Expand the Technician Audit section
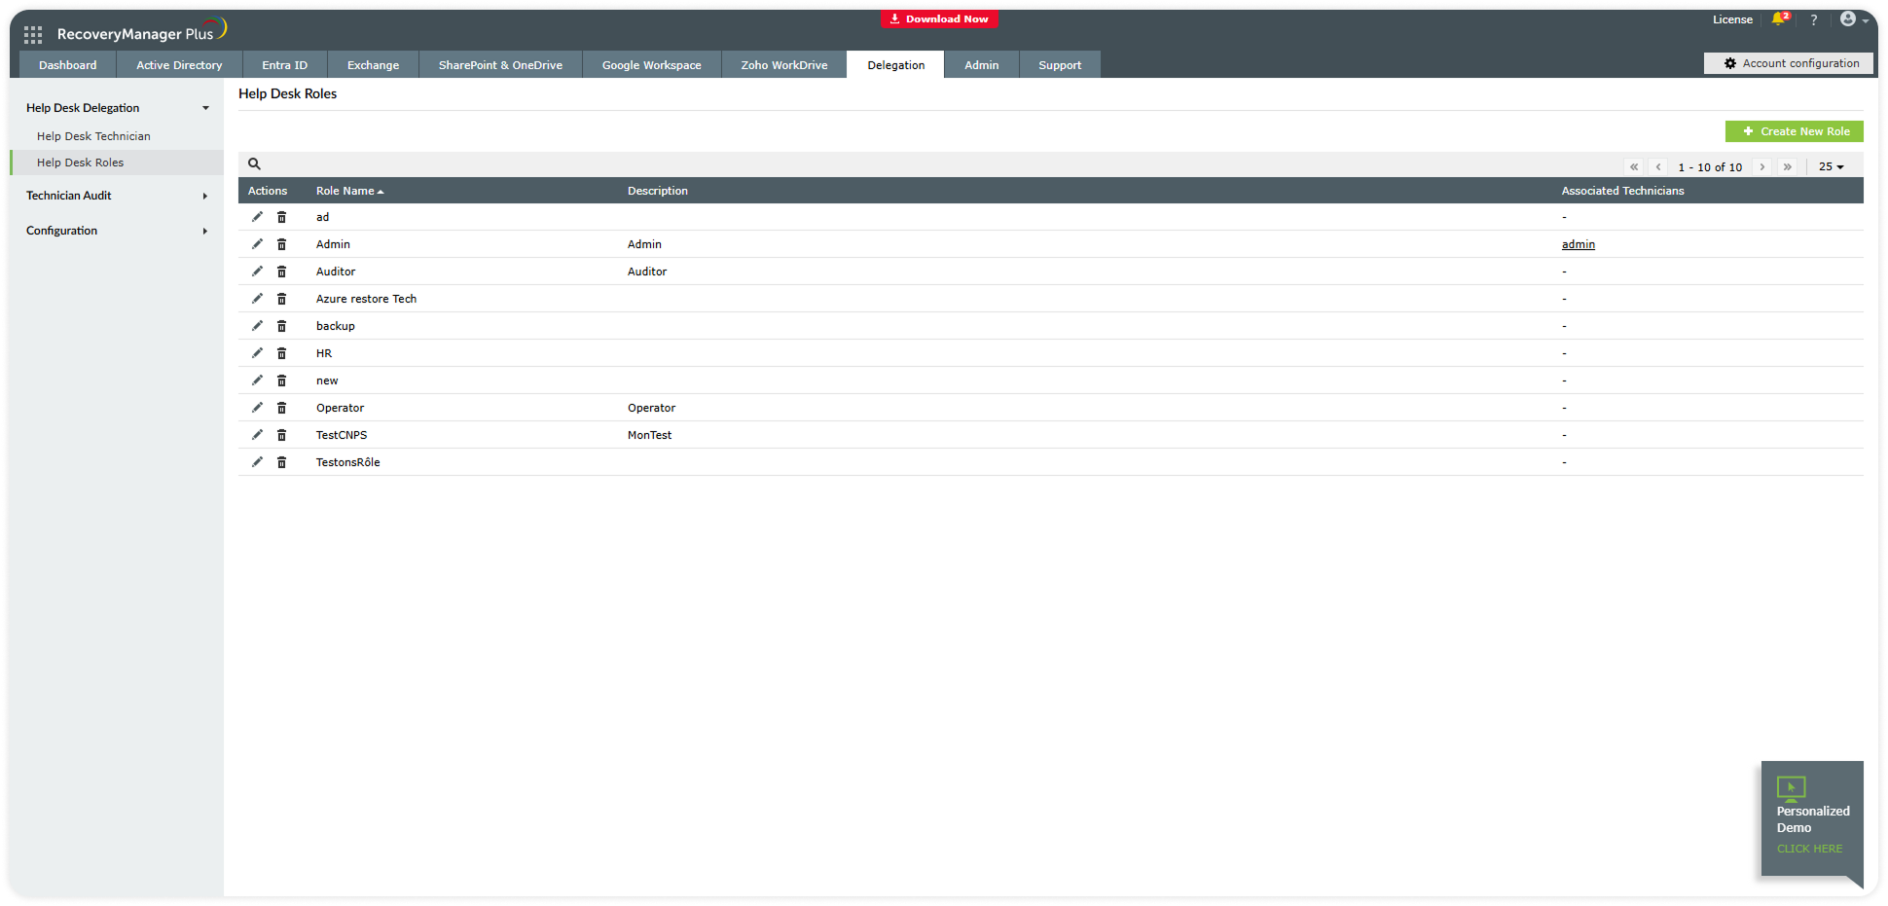The image size is (1888, 906). [x=117, y=196]
